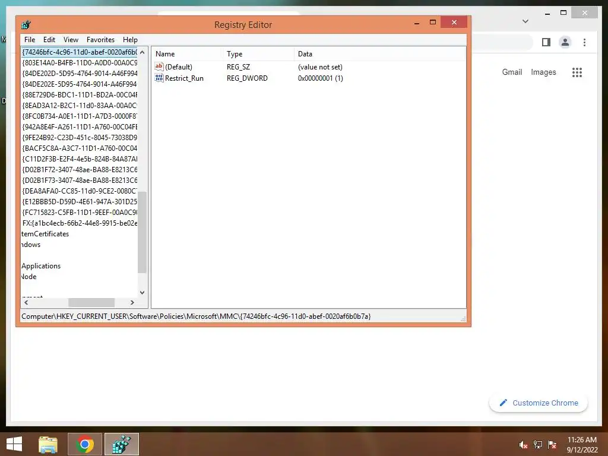
Task: Switch to Chrome from the taskbar
Action: tap(85, 444)
